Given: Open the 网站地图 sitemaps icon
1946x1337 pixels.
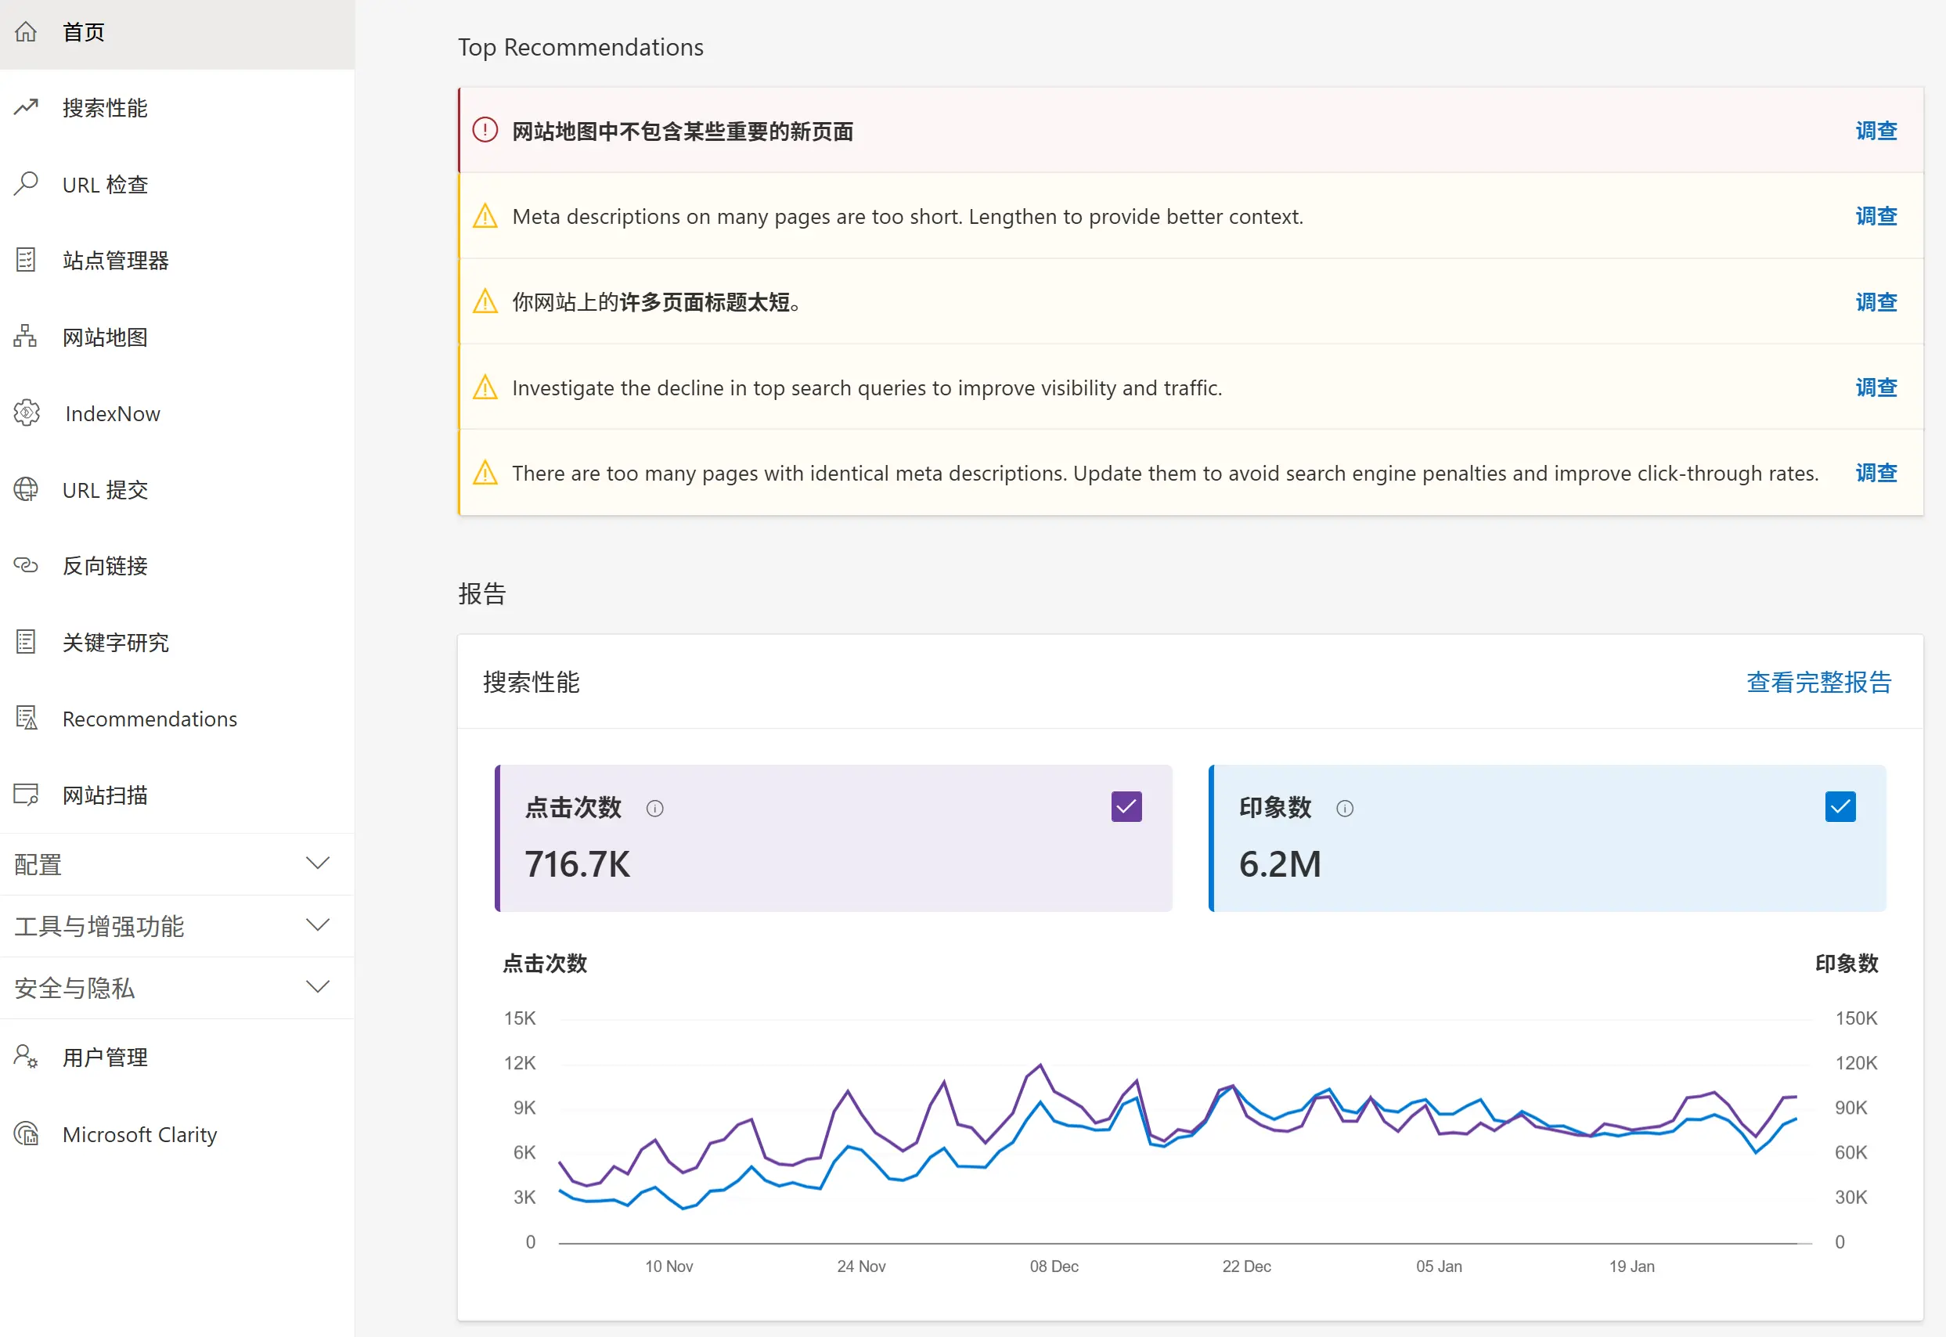Looking at the screenshot, I should 26,336.
